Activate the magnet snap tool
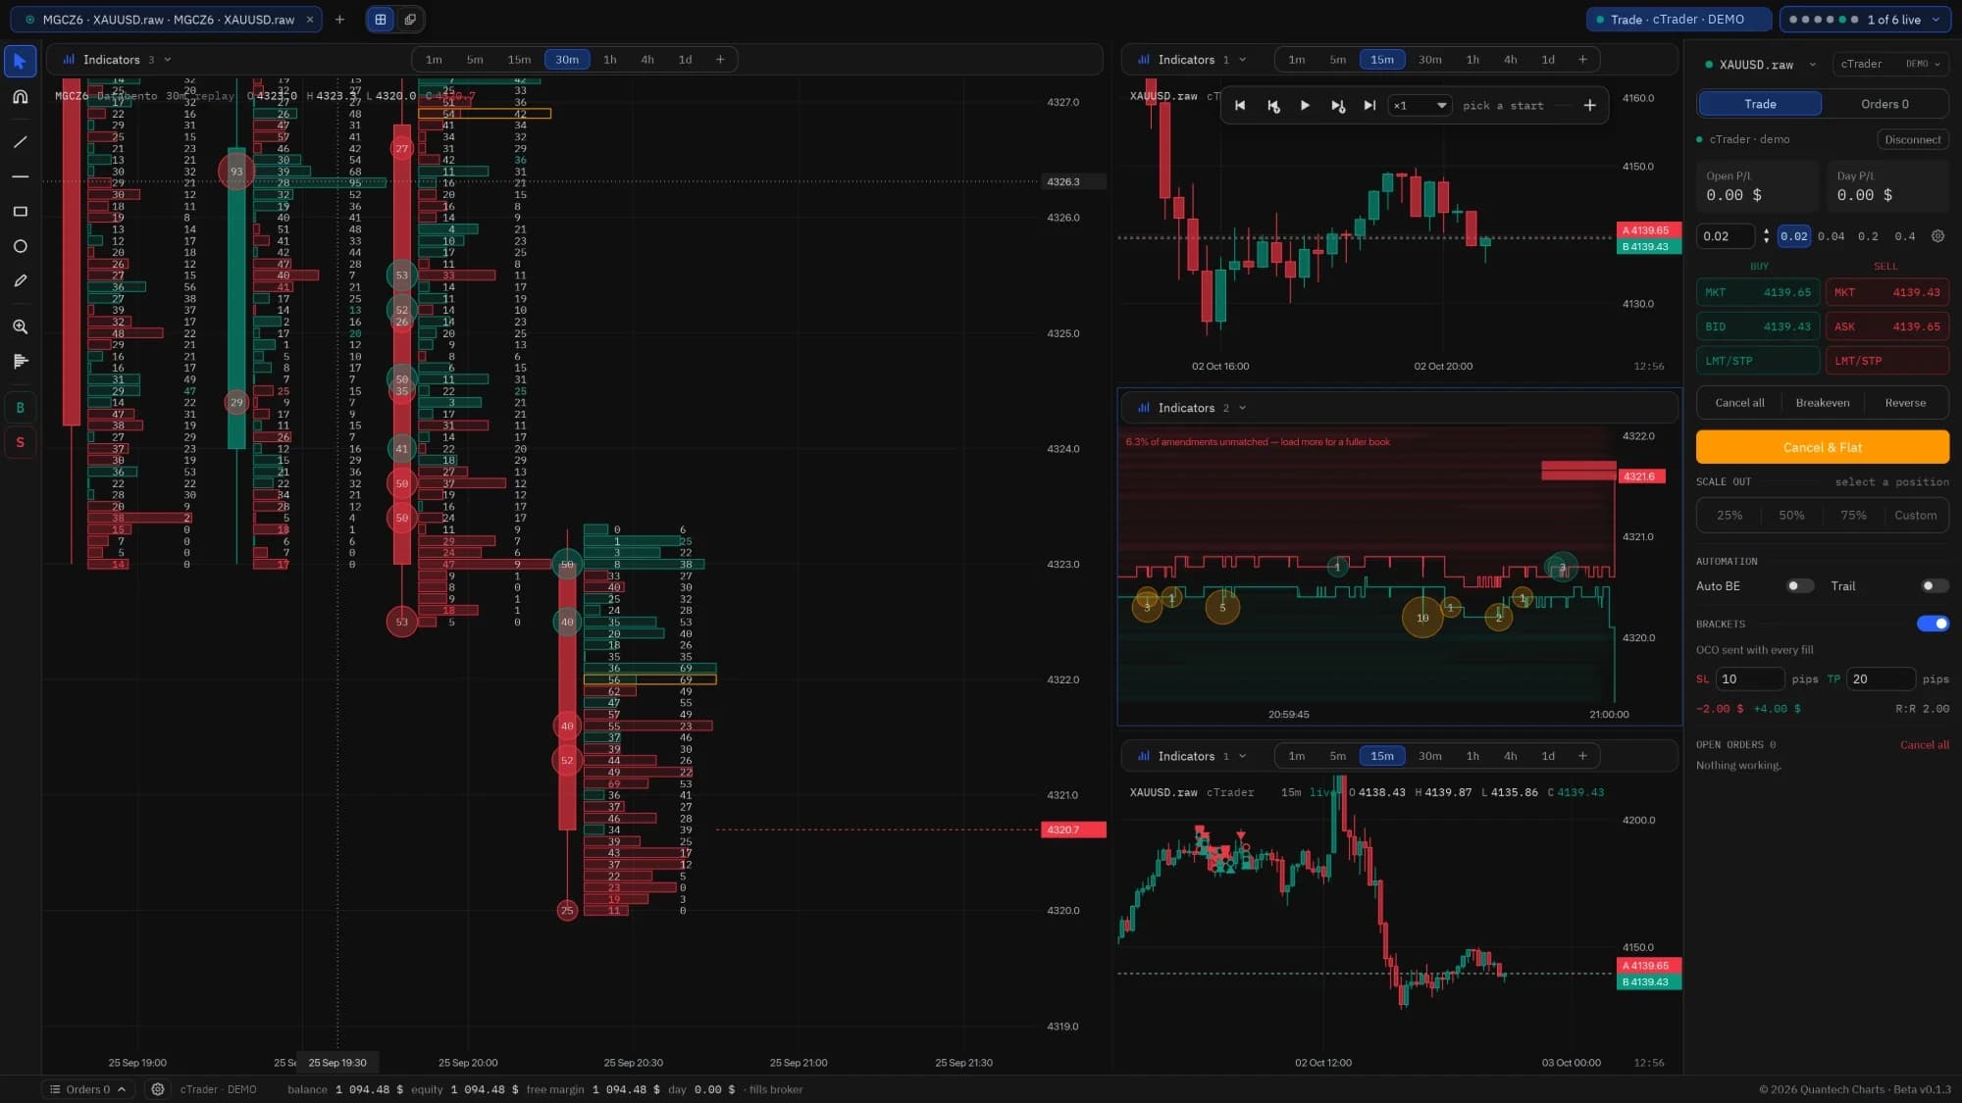 pos(20,97)
